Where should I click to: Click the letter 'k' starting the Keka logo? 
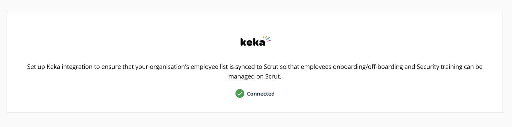(x=243, y=42)
